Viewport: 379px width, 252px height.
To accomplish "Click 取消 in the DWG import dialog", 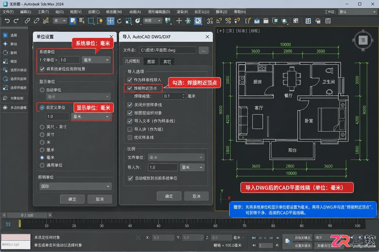I will point(196,196).
